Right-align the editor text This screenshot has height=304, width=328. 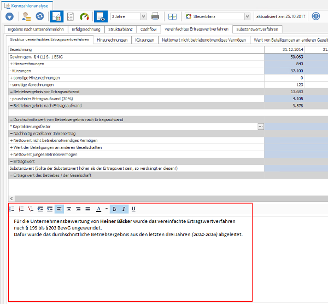(78, 209)
